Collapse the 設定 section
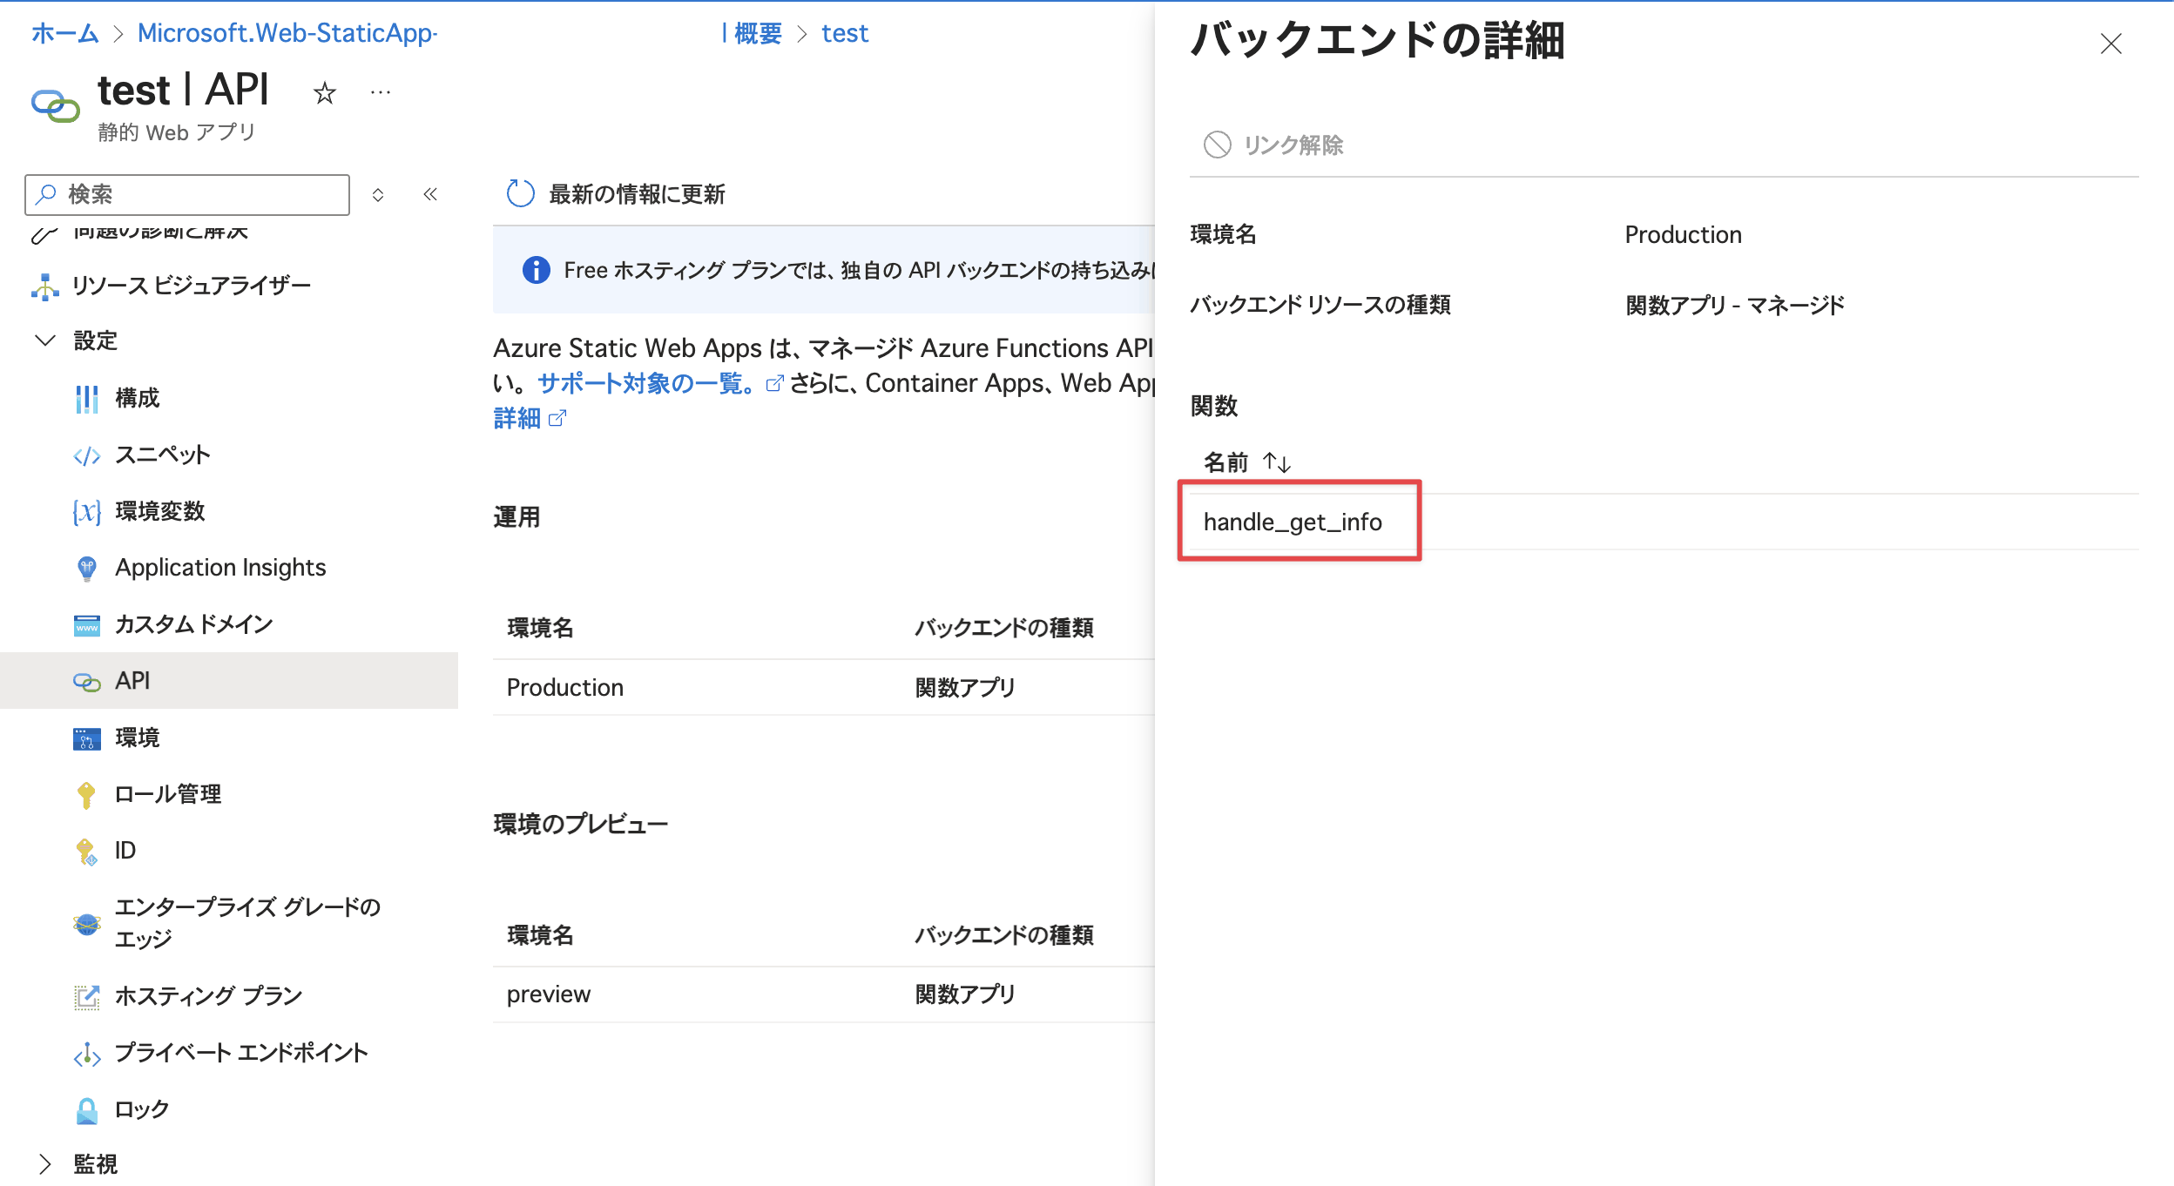Screen dimensions: 2174x1186 point(46,340)
